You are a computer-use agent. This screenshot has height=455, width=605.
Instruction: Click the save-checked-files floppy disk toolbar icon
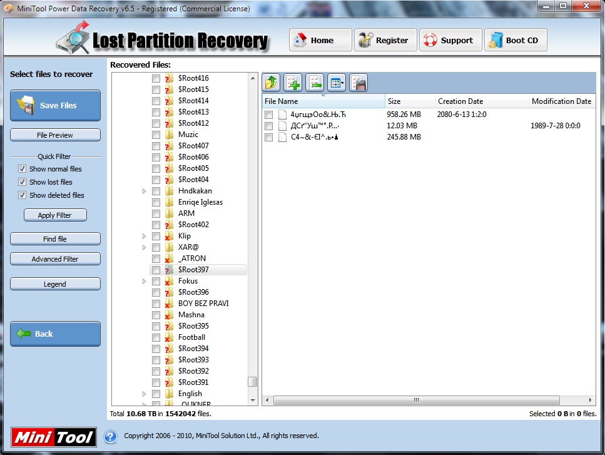tap(359, 83)
